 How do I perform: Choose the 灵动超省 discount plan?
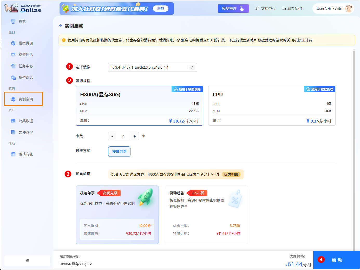(206, 215)
